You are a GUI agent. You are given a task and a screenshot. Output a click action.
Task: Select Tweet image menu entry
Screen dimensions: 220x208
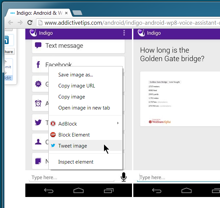[86, 146]
